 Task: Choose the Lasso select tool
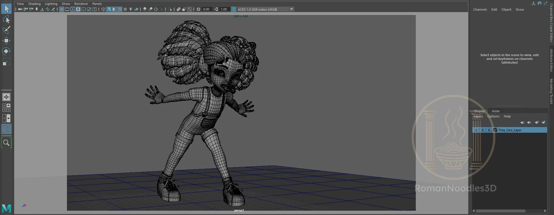click(6, 20)
